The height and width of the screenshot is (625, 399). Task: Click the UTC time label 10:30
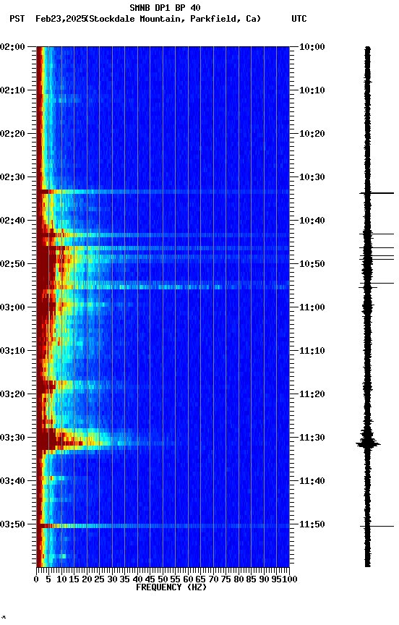click(312, 177)
